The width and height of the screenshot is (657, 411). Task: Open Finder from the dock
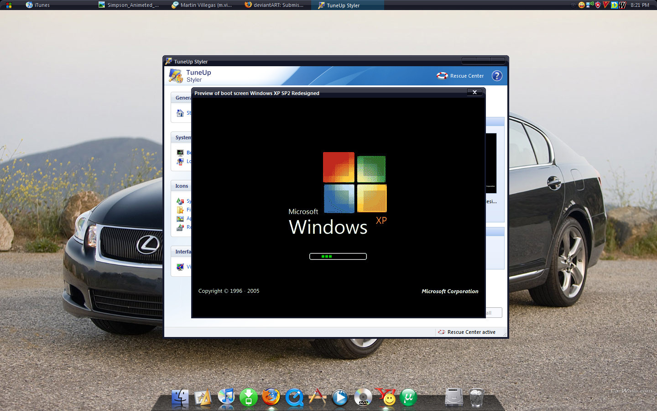pos(180,398)
